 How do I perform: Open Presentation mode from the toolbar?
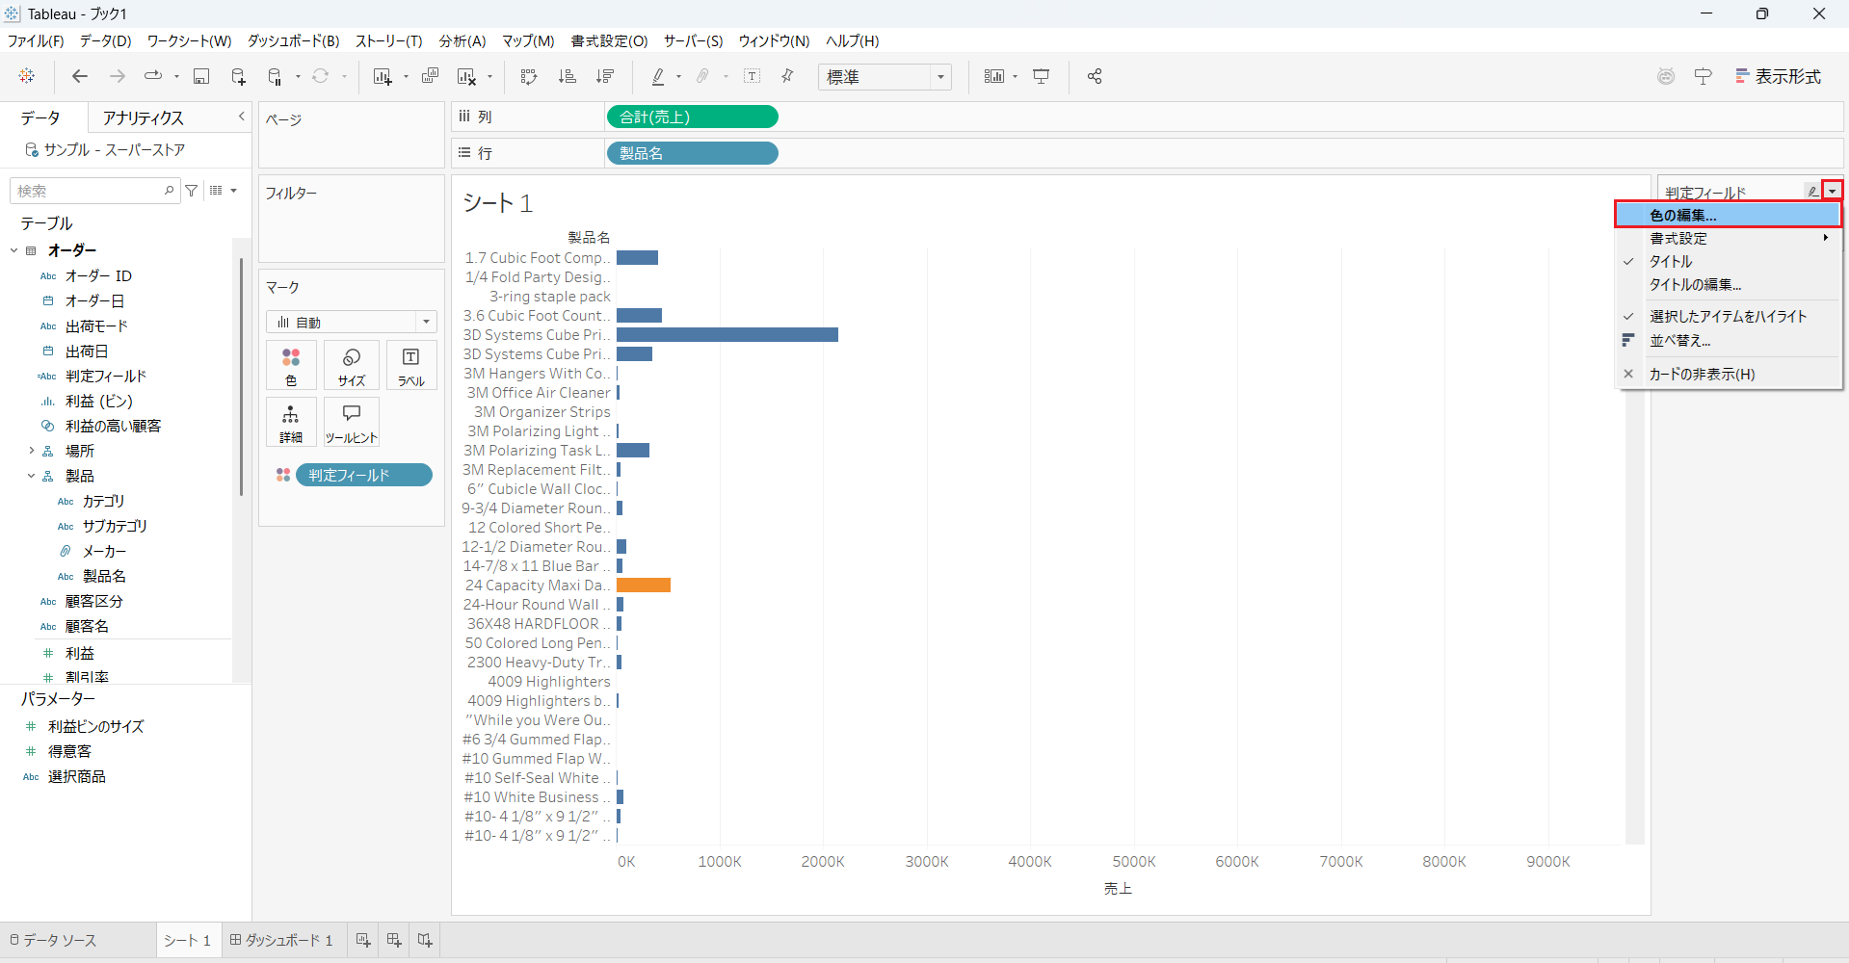click(x=1042, y=77)
